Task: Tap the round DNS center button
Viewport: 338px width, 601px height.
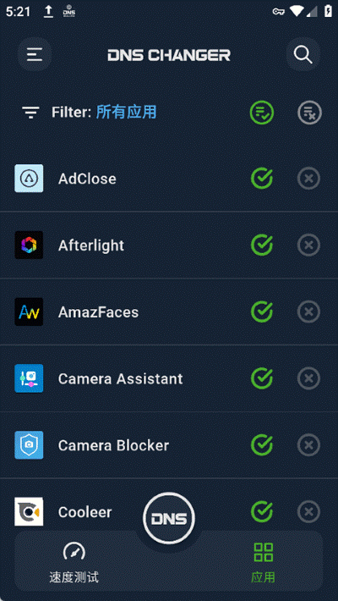Action: coord(169,518)
